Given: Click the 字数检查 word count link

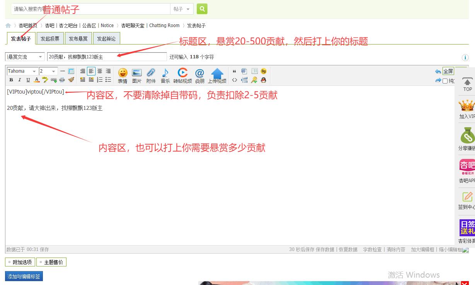Looking at the screenshot, I should pyautogui.click(x=372, y=249).
